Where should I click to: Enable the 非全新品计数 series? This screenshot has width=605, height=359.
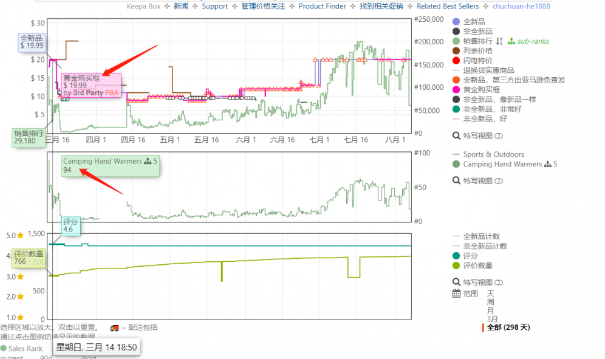[x=480, y=246]
